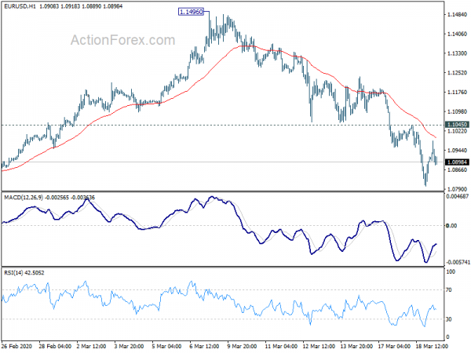Image resolution: width=471 pixels, height=353 pixels.
Task: Click the 28 Feb 04:00 time label
Action: coord(55,346)
